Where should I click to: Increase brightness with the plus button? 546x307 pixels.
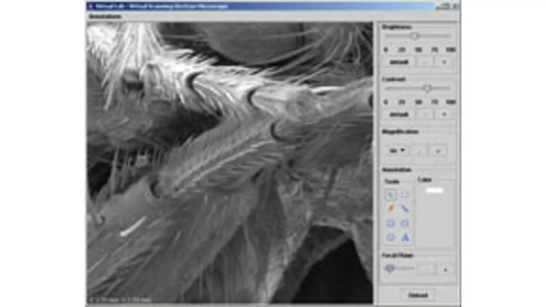click(444, 61)
